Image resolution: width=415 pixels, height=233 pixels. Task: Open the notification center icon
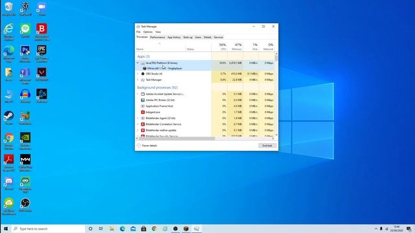[409, 228]
